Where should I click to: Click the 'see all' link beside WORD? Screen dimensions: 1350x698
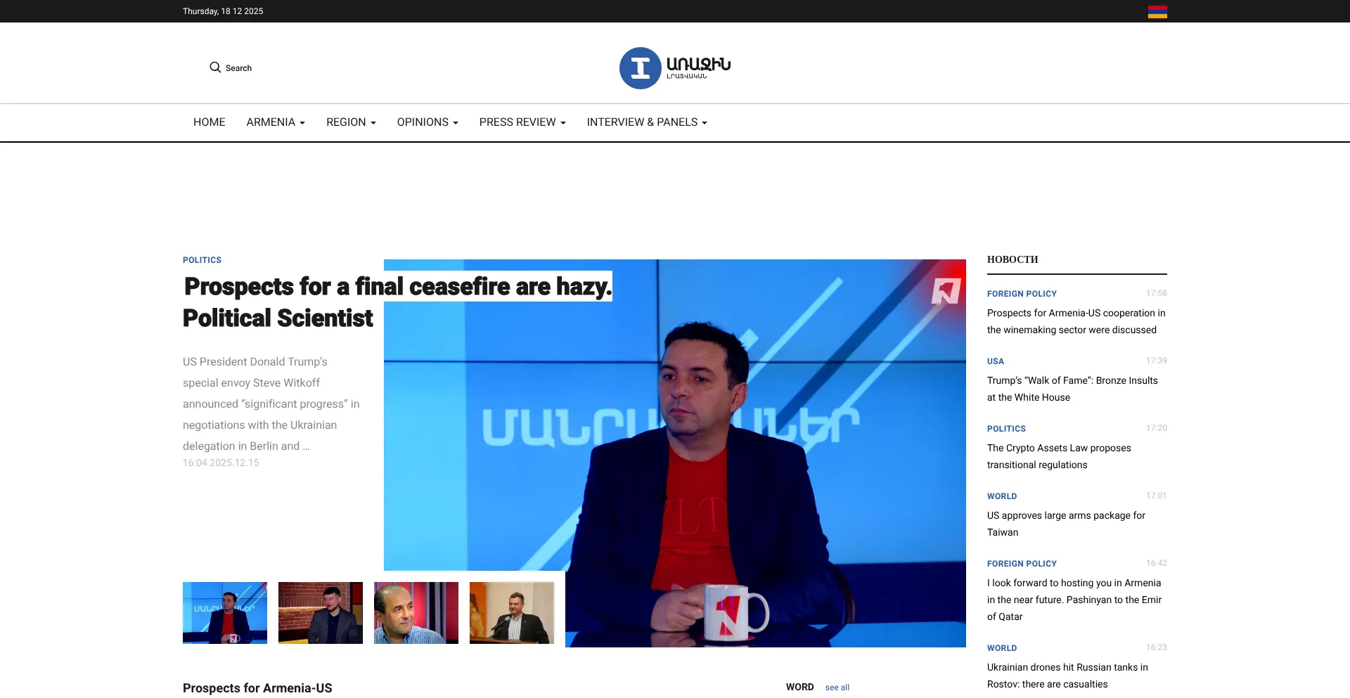tap(837, 687)
